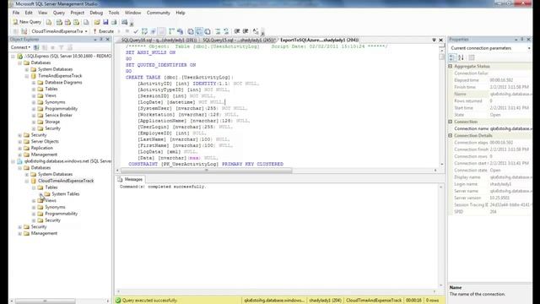
Task: Switch to the SQLQuery15.sql tab
Action: [239, 40]
